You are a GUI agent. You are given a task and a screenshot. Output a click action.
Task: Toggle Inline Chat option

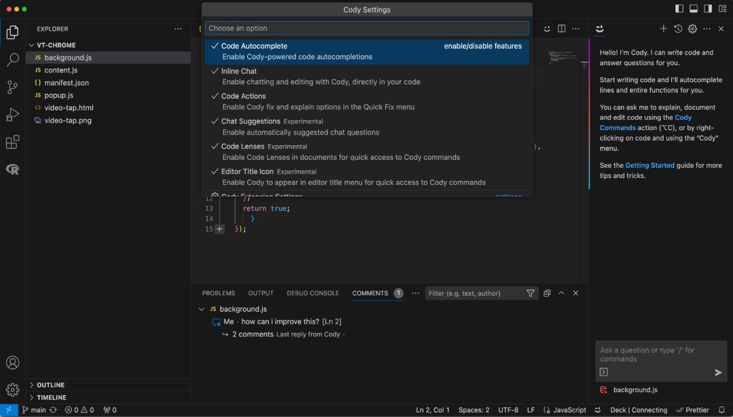click(x=367, y=77)
